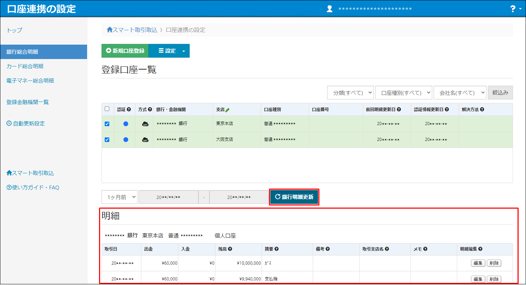Click the API cloud icon for 東京本店

click(145, 124)
